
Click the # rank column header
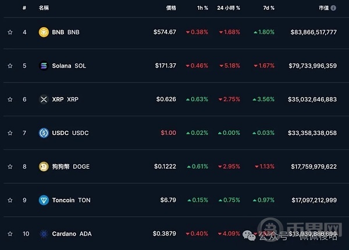(24, 8)
